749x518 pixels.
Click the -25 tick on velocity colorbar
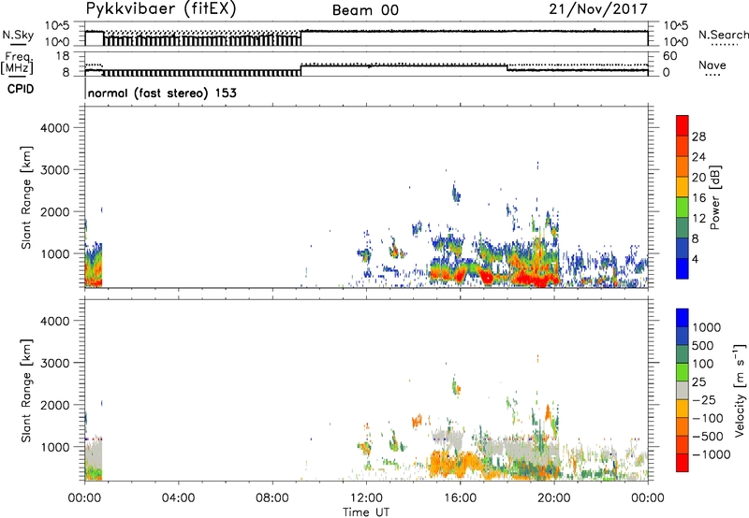(704, 400)
